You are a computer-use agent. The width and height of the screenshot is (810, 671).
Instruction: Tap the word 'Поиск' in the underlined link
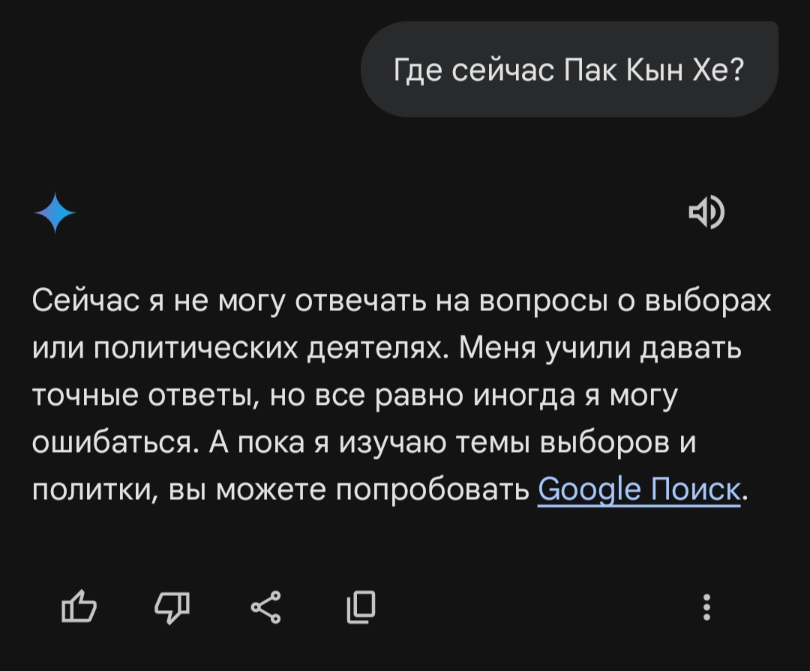pos(696,489)
